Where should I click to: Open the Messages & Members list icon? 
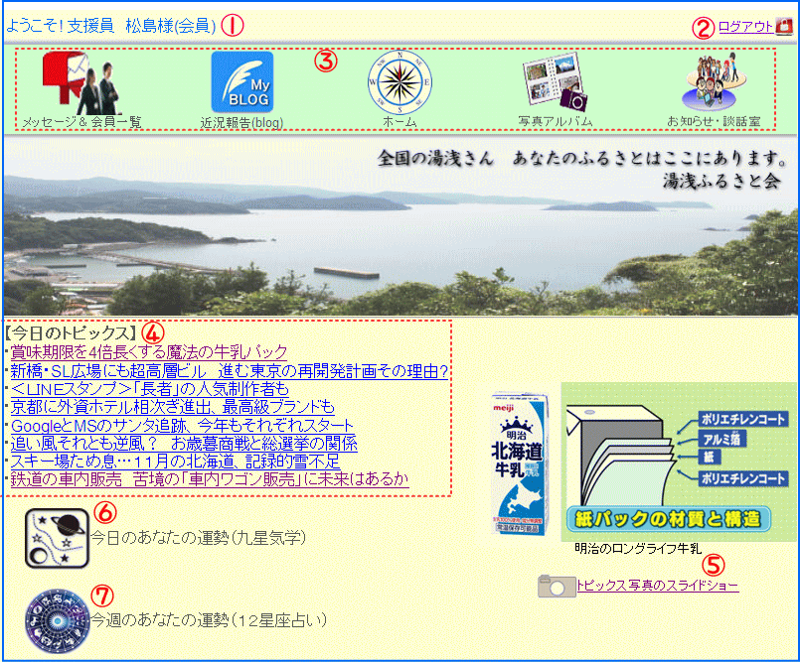pos(81,83)
